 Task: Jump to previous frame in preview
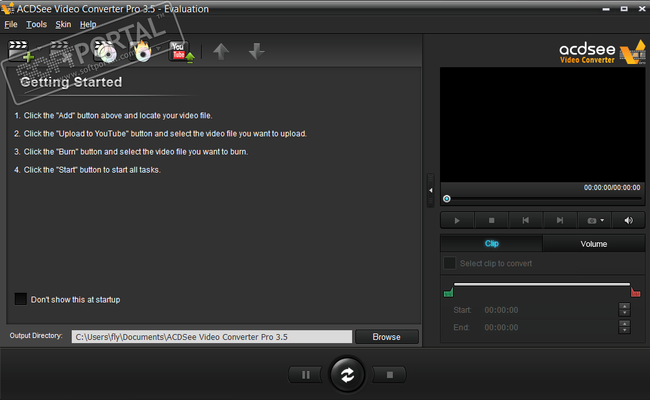pos(526,220)
